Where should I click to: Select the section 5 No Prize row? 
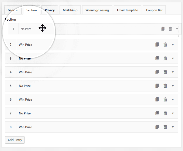tap(76, 86)
